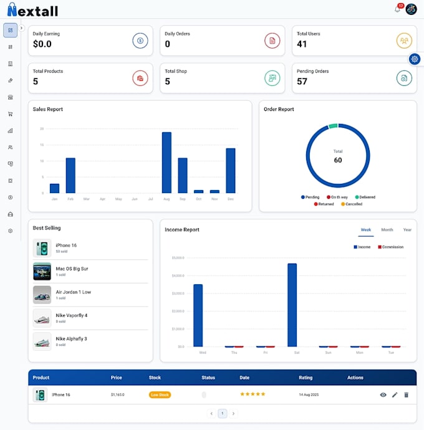Image resolution: width=424 pixels, height=430 pixels.
Task: Select page 1 in table pagination
Action: point(223,414)
